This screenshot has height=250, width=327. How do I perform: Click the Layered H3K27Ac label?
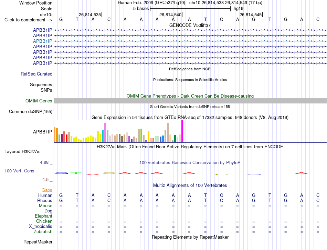click(x=22, y=152)
